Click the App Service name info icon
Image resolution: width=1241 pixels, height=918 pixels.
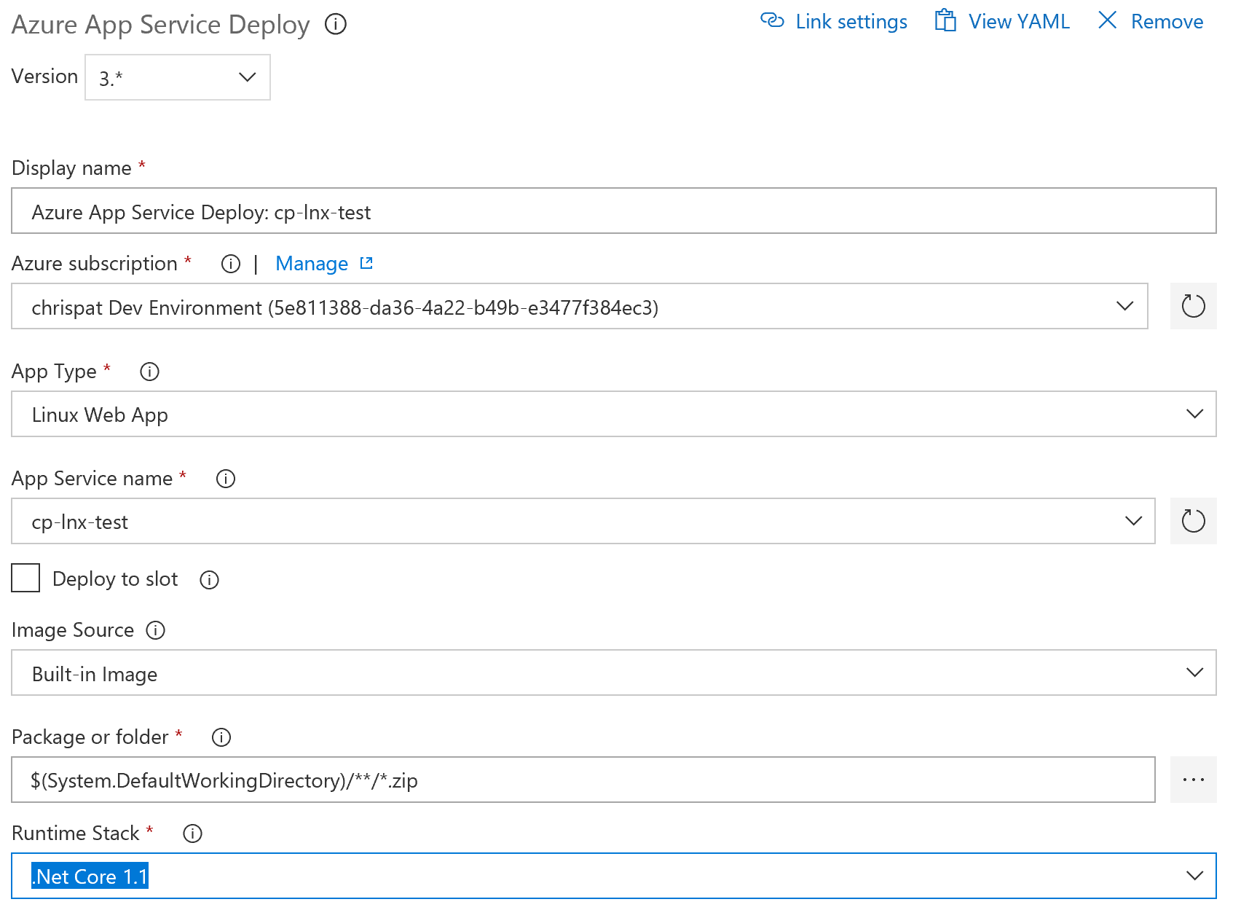[226, 479]
